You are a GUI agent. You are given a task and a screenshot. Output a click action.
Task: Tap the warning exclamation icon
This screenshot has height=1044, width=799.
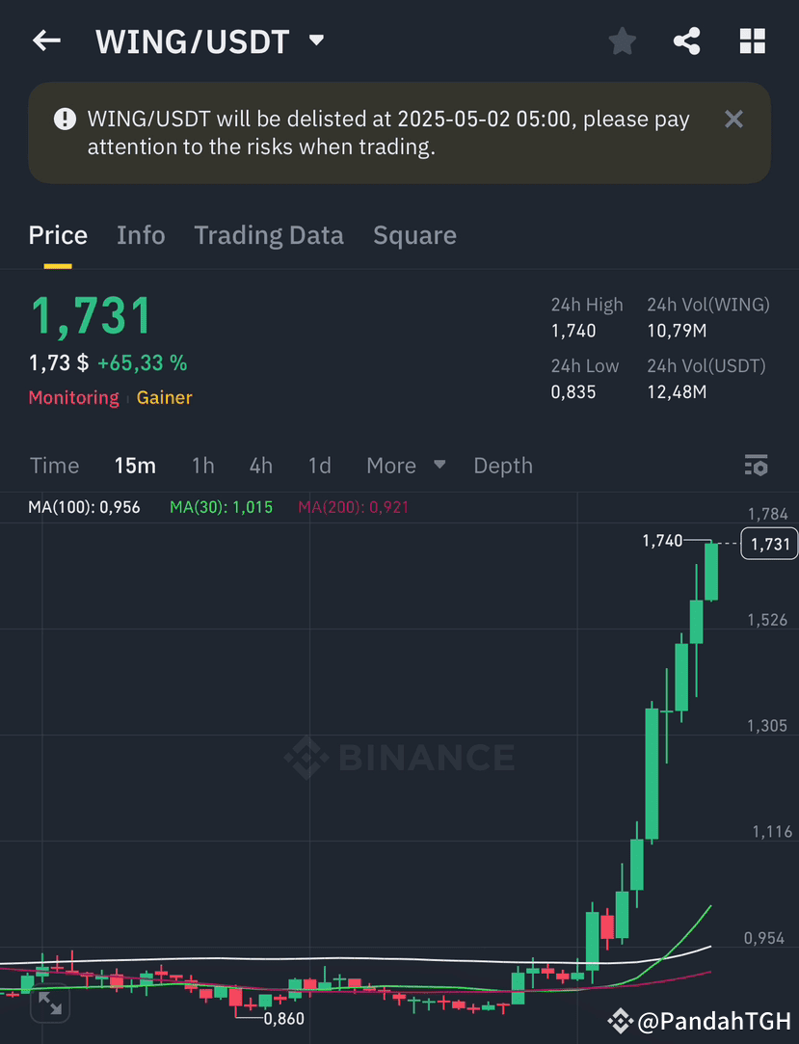[65, 120]
